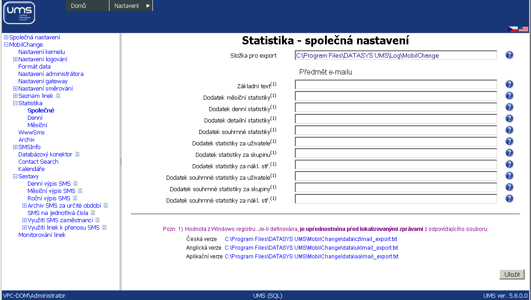Click the document icon beside Roční výpis SMS

tap(75, 198)
